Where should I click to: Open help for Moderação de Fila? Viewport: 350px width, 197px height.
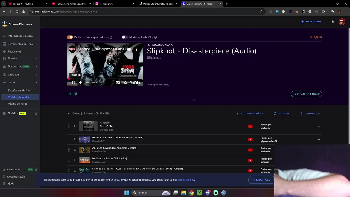[x=156, y=37]
